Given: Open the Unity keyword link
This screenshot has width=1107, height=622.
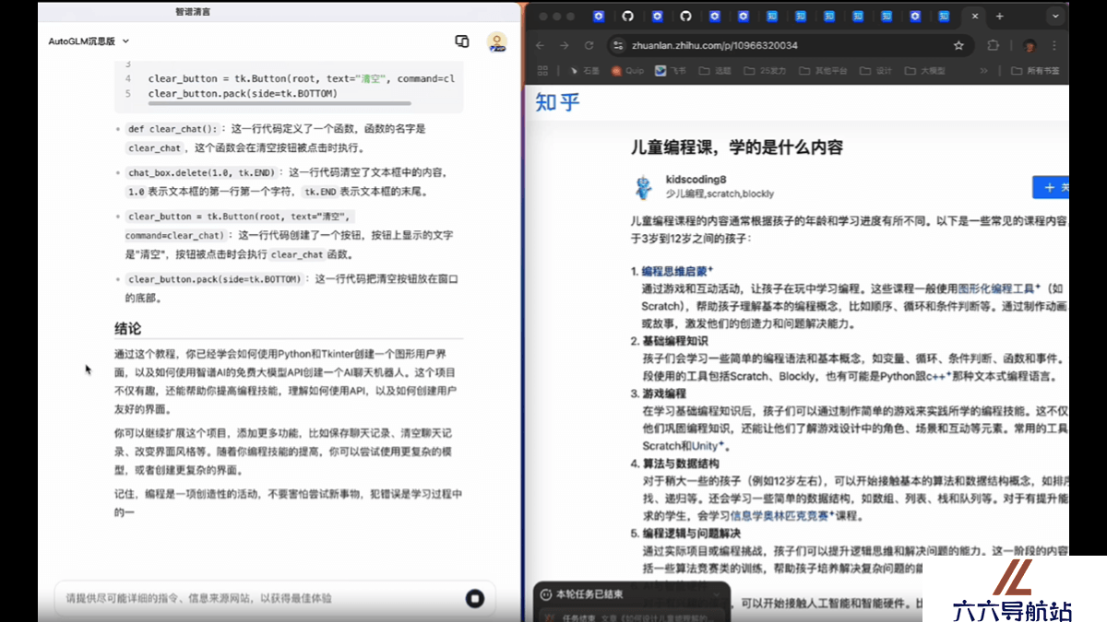Looking at the screenshot, I should tap(709, 446).
